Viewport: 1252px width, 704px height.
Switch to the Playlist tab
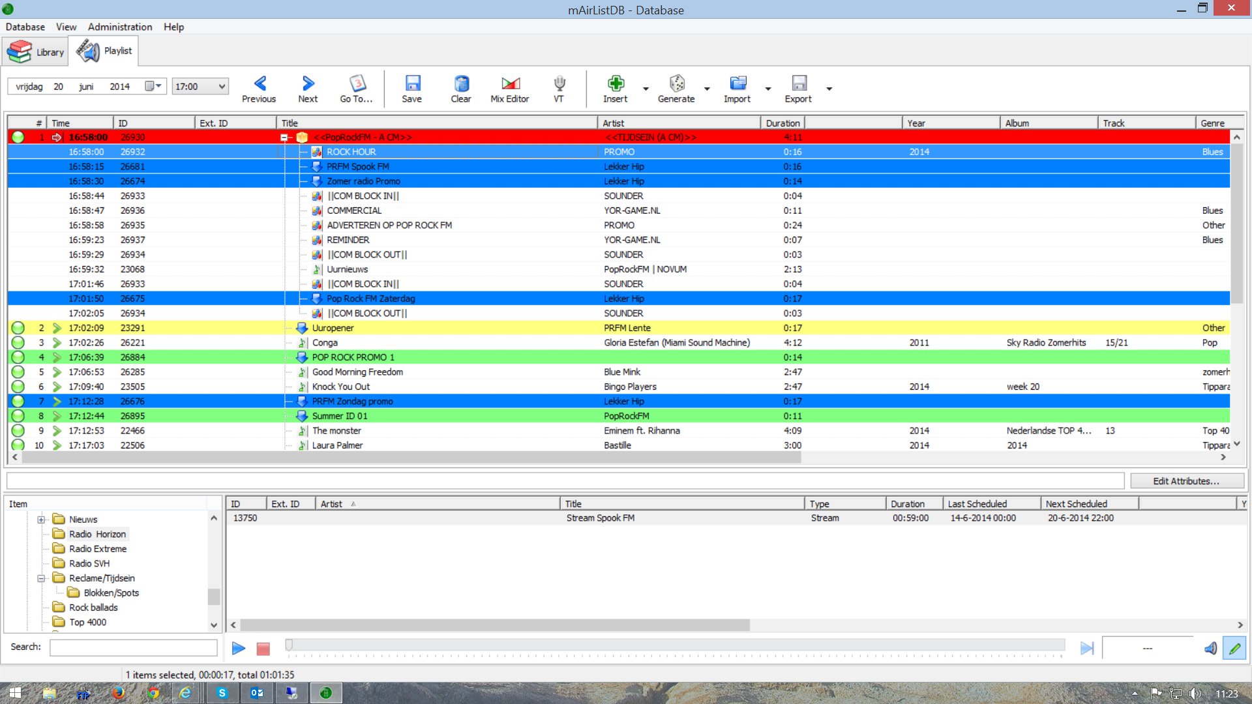[105, 51]
